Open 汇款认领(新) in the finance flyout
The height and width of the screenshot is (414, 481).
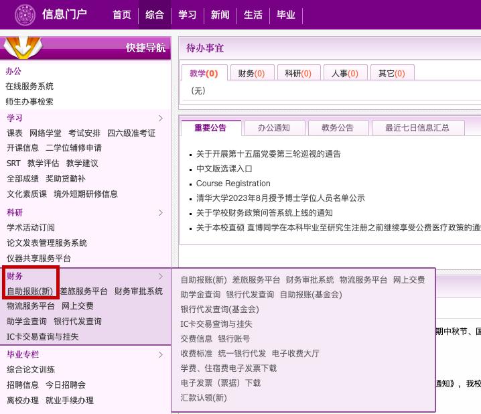204,398
